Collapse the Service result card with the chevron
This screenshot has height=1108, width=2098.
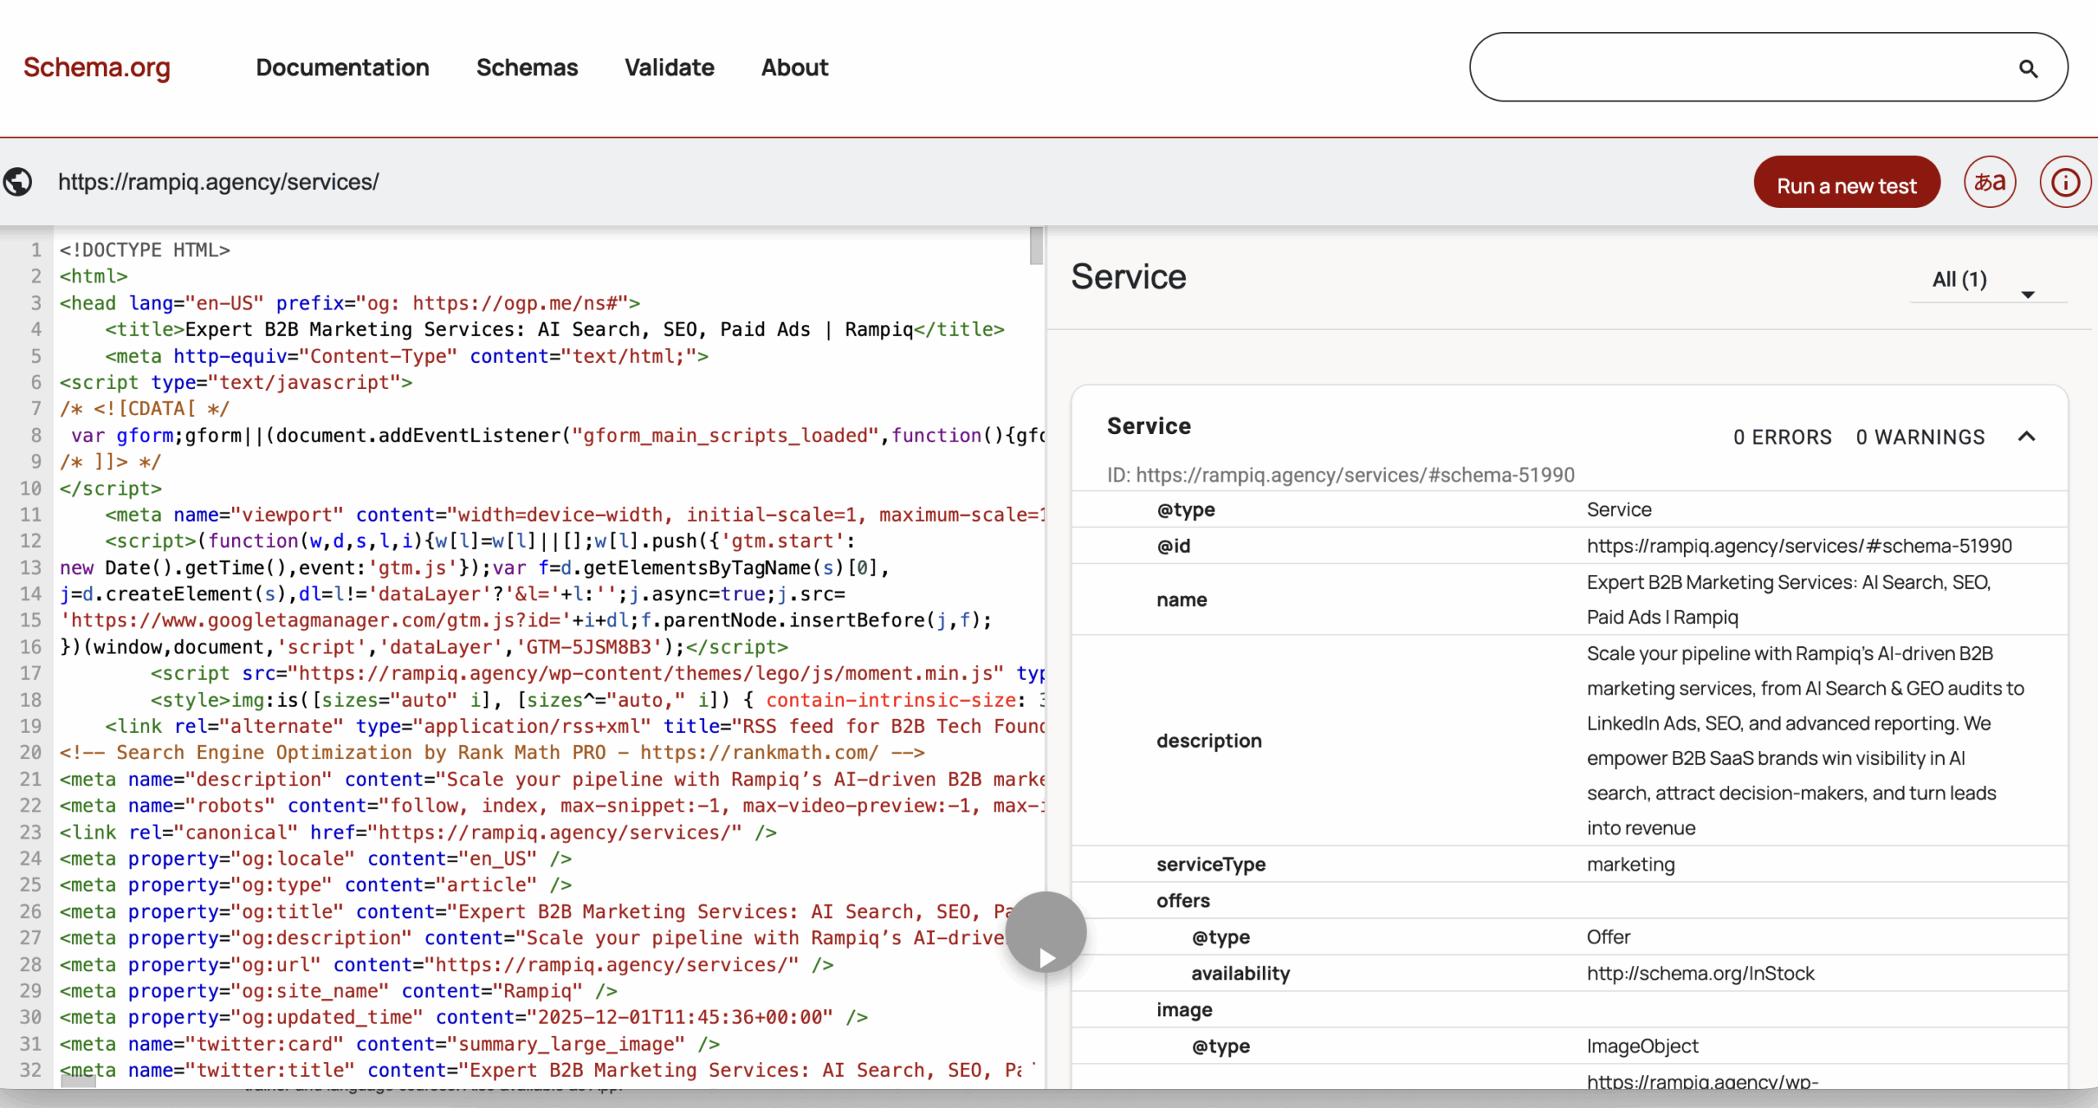[2028, 436]
